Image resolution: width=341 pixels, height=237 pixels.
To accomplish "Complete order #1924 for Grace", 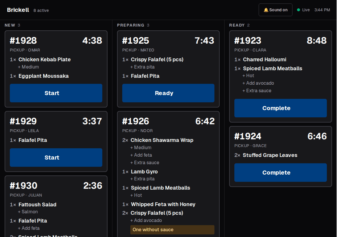I will click(x=280, y=173).
